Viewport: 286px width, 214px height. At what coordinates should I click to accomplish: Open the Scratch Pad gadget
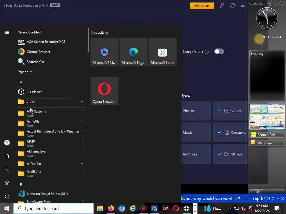pos(267,135)
